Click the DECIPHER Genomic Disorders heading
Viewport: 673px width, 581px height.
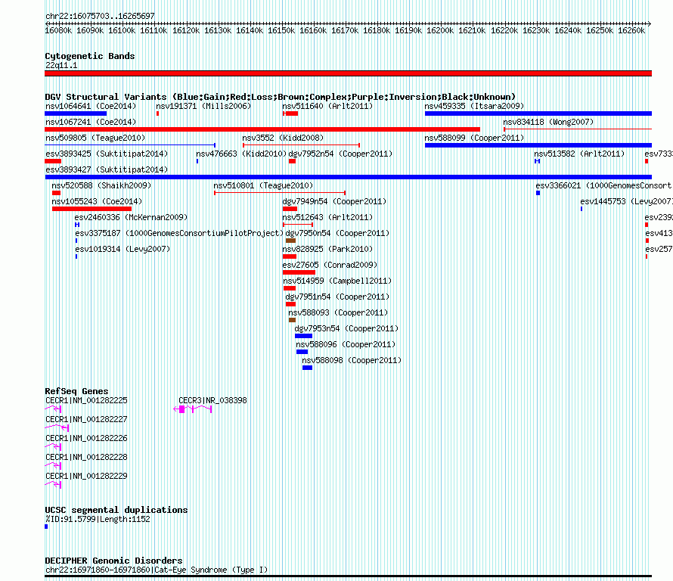113,561
